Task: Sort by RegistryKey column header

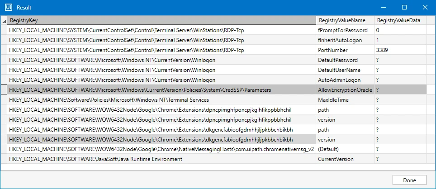Action: 161,20
